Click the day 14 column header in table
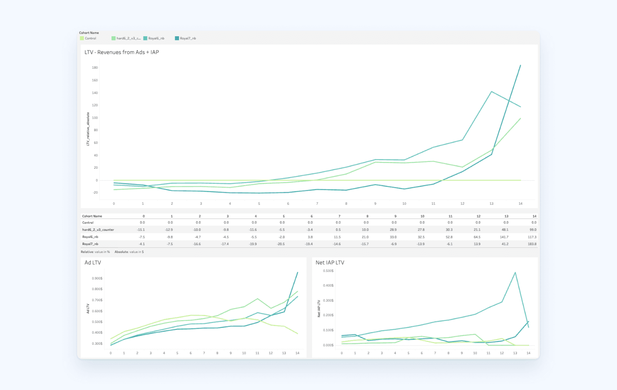The width and height of the screenshot is (617, 390). pos(534,216)
